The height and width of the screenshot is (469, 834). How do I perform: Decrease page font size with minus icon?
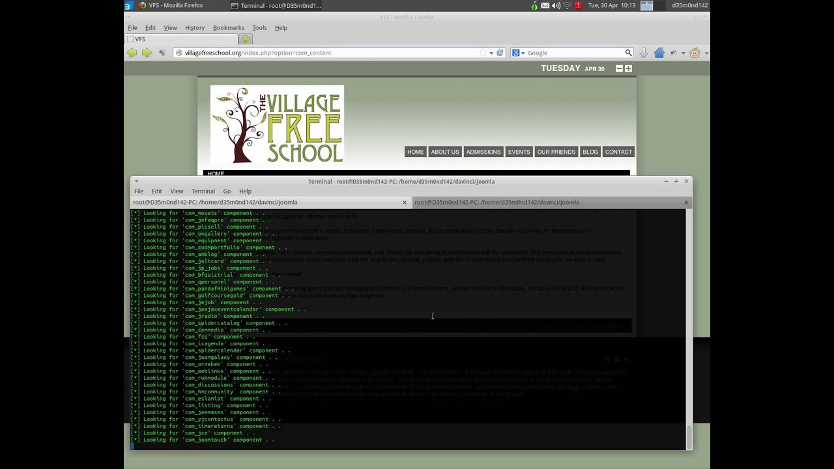(x=619, y=68)
